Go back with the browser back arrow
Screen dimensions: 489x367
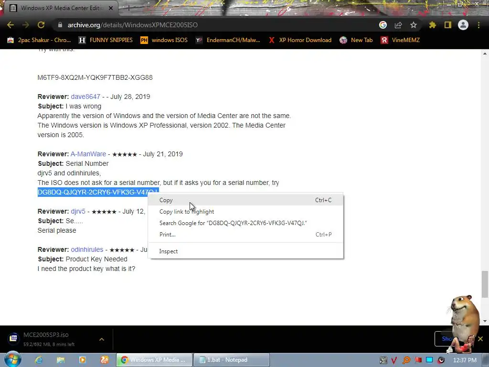11,25
